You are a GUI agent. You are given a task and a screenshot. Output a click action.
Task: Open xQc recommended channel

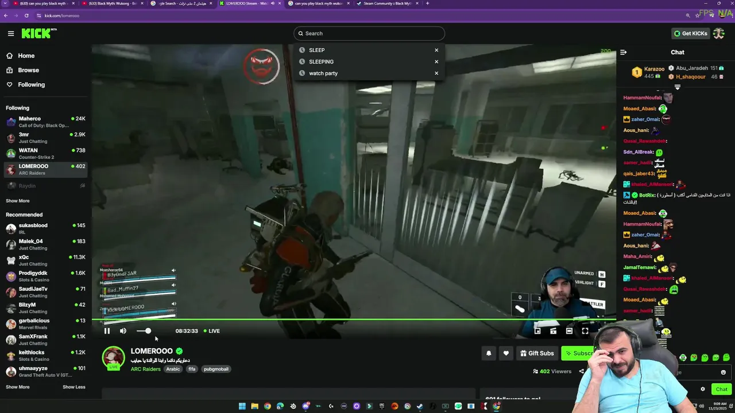coord(46,260)
